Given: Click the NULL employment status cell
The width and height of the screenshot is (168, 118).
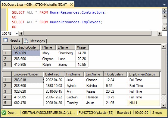Looking at the screenshot, I should (144, 103).
